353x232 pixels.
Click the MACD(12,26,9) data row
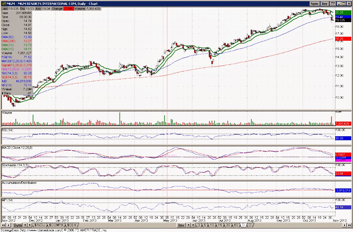coord(16,61)
